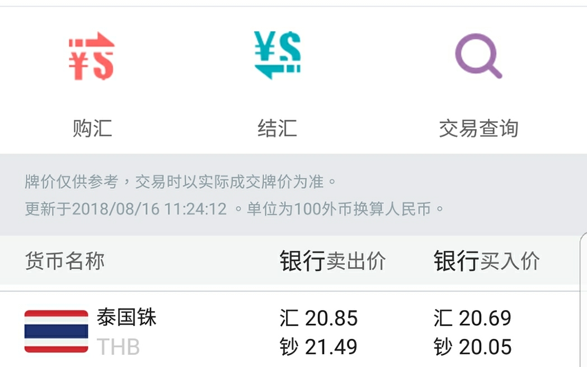The width and height of the screenshot is (587, 367).
Task: Select the 银行卖出价 column header
Action: coord(333,261)
